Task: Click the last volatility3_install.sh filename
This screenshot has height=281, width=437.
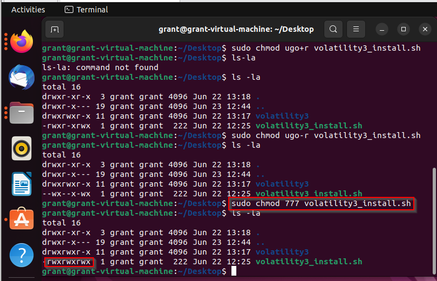Action: click(x=309, y=262)
